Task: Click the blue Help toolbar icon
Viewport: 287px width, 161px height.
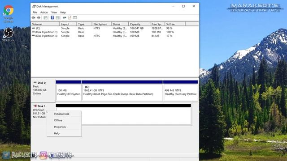Action: [x=52, y=17]
